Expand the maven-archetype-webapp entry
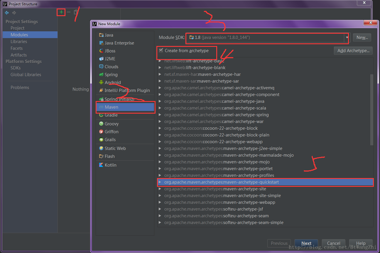The image size is (380, 253). pyautogui.click(x=160, y=202)
